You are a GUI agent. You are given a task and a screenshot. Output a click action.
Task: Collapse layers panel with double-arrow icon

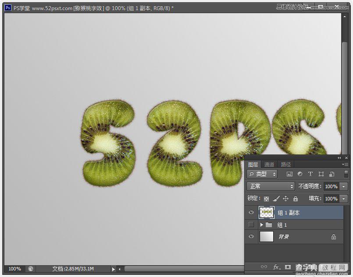[339, 158]
